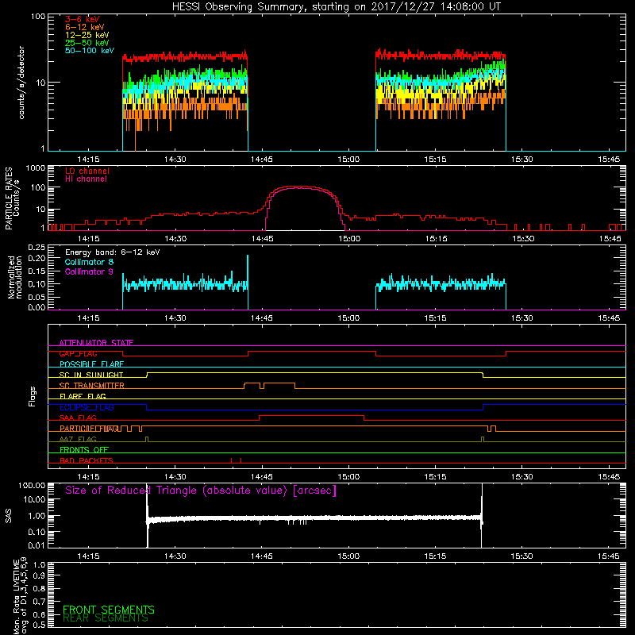Click 14:15 time label under SAS plot

click(88, 556)
